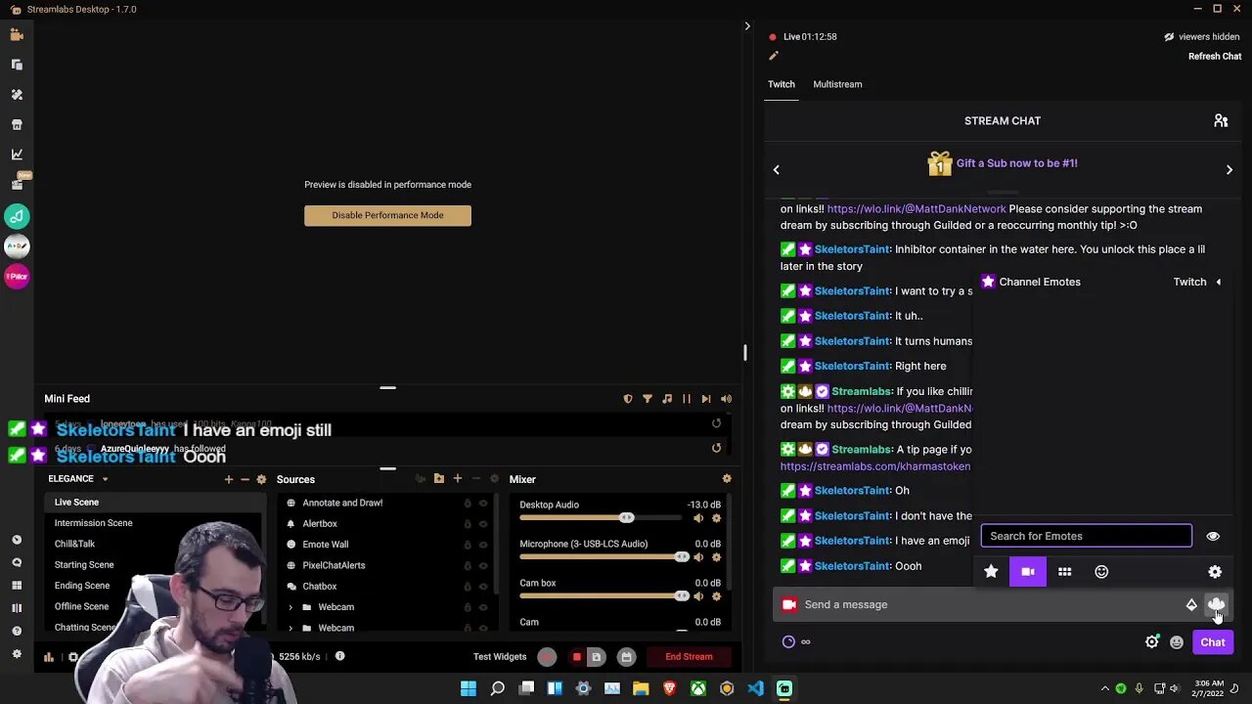Show previous chat banner with left arrow
Image resolution: width=1252 pixels, height=704 pixels.
[x=777, y=170]
